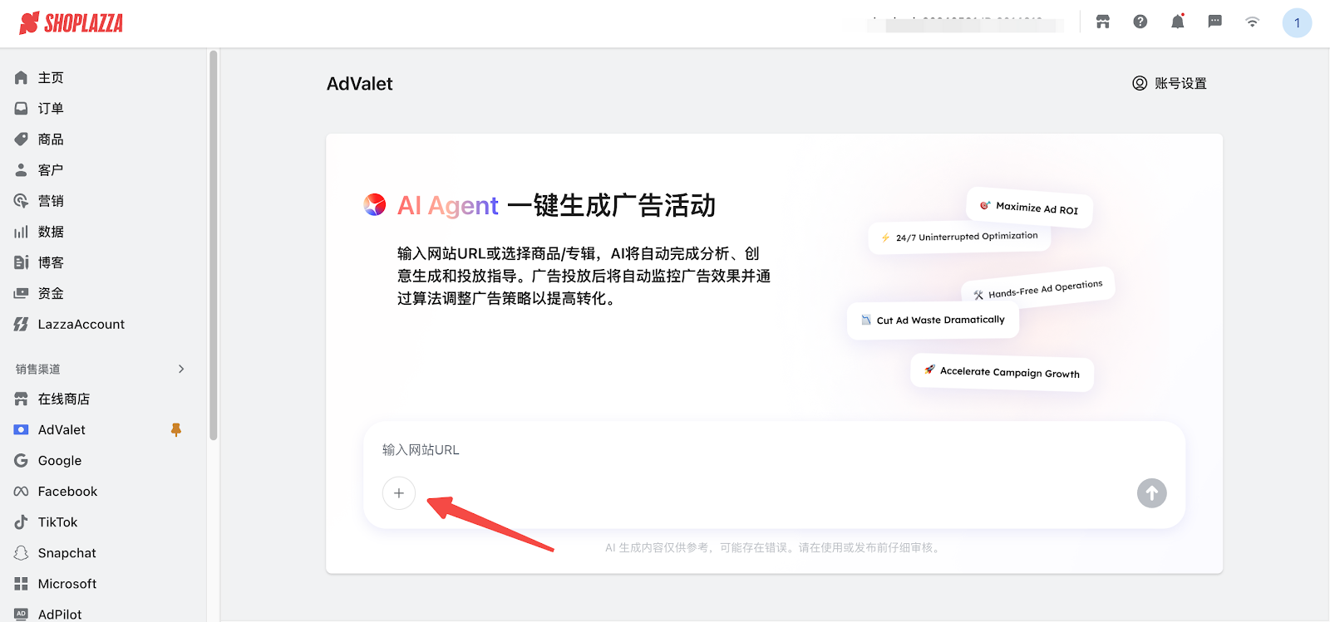The image size is (1330, 622).
Task: Open 账号设置 account settings
Action: (1170, 83)
